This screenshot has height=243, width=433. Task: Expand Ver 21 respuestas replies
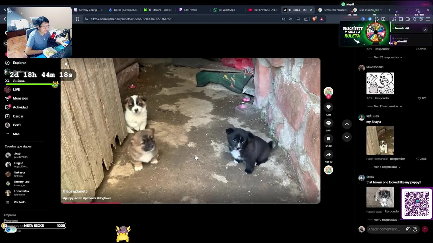388,106
